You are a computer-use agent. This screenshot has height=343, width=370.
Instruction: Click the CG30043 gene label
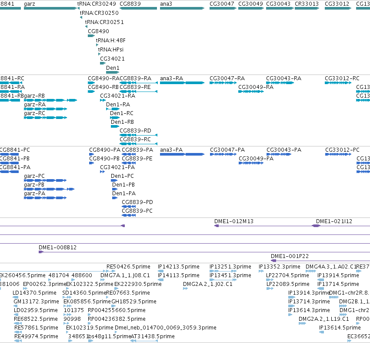tap(278, 4)
